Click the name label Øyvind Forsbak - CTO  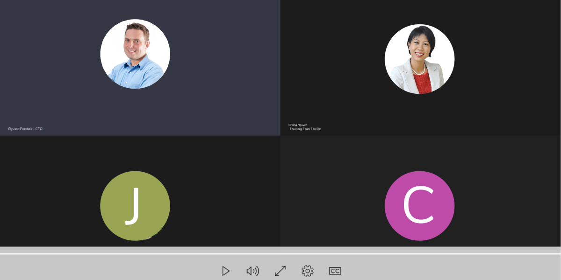(x=25, y=129)
